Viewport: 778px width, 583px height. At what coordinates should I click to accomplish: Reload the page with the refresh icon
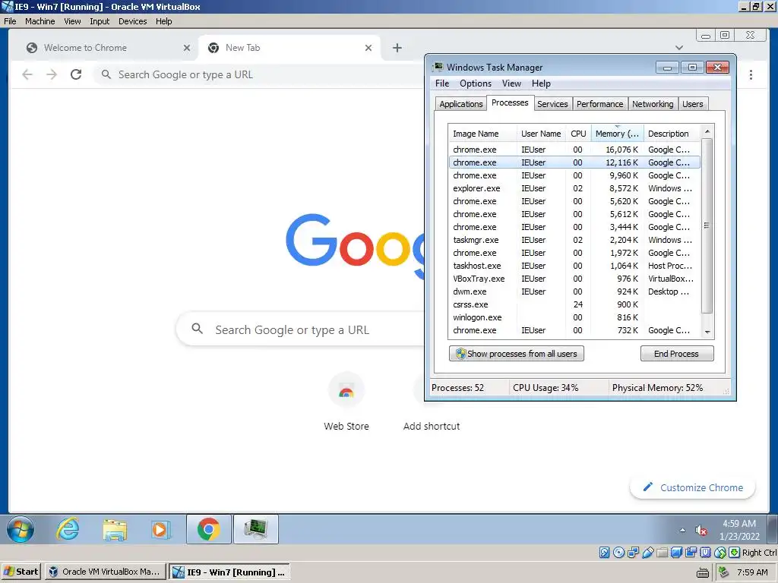click(76, 75)
